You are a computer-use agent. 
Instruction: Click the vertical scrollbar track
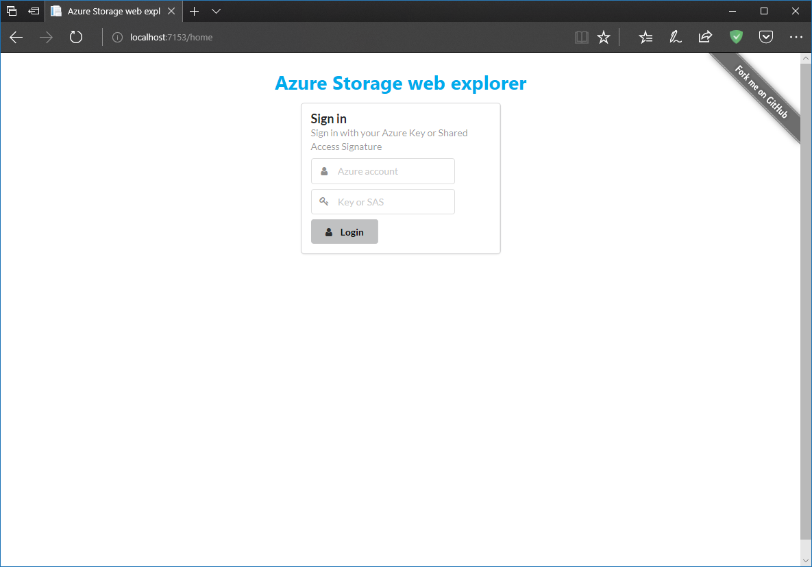805,310
